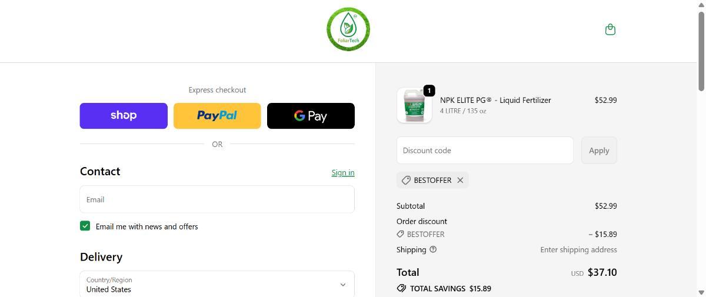Uncheck Email me with news and offers
The width and height of the screenshot is (706, 297).
85,226
